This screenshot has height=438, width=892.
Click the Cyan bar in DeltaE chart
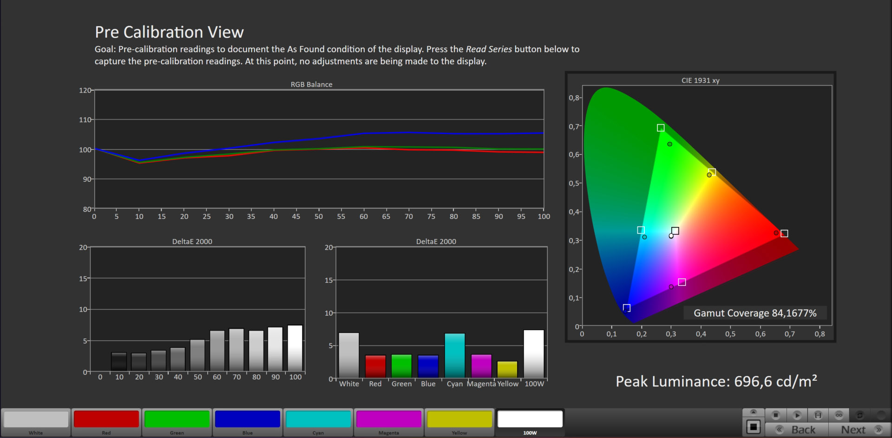click(x=454, y=355)
